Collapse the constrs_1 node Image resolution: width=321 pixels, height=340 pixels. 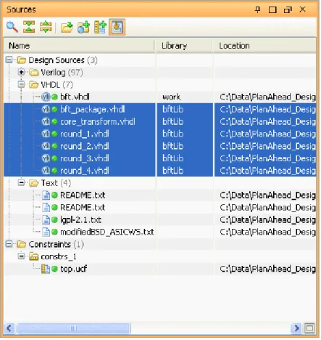coord(21,256)
